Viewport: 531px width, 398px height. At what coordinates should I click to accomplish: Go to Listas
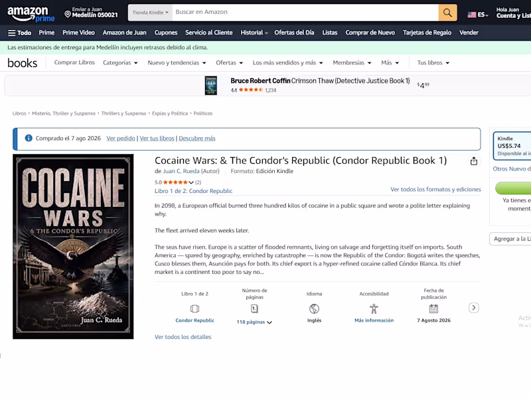click(x=329, y=33)
